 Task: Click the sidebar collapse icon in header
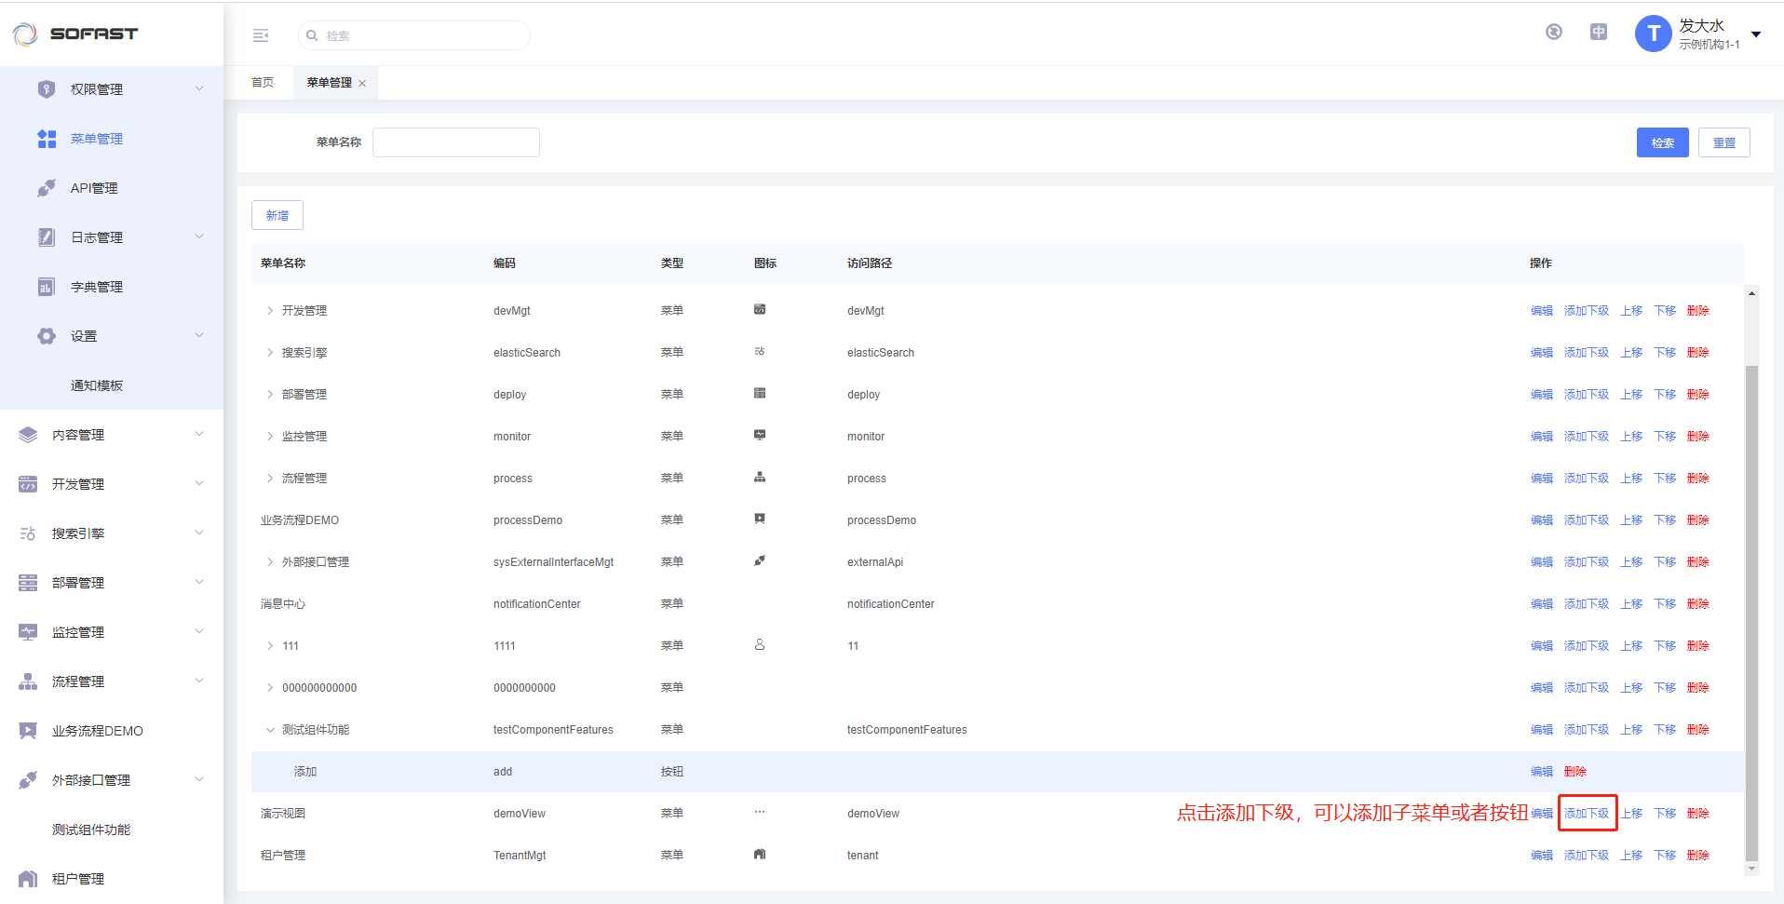click(261, 35)
